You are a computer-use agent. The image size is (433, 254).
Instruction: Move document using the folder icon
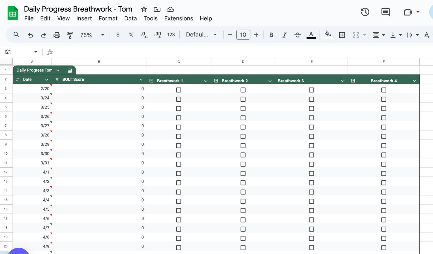pyautogui.click(x=157, y=9)
